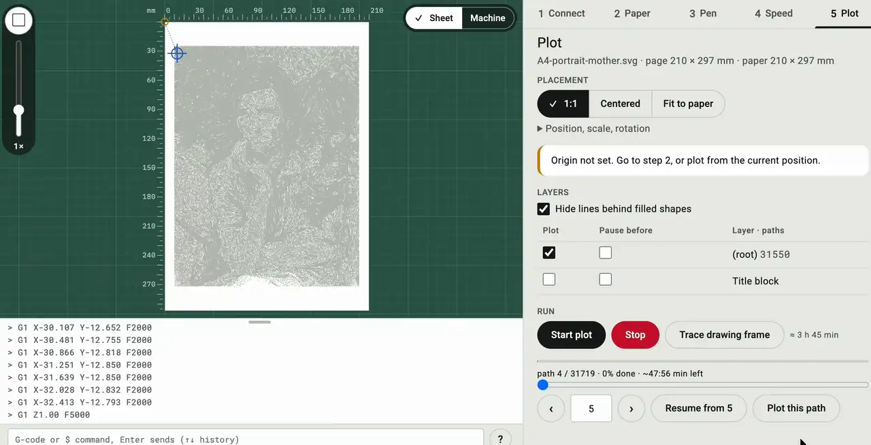Click the red Stop button
The height and width of the screenshot is (445, 871).
[x=635, y=335]
